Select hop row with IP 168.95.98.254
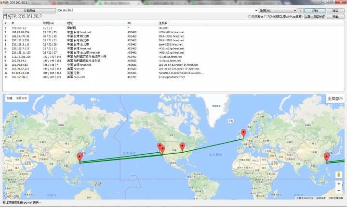Image resolution: width=347 pixels, height=207 pixels. pos(104,32)
